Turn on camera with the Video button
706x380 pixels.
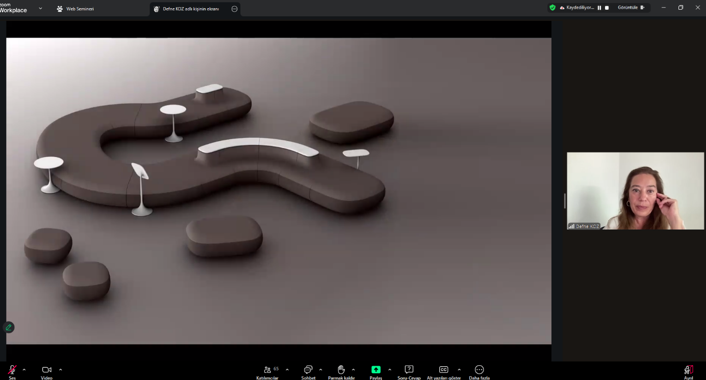(46, 370)
